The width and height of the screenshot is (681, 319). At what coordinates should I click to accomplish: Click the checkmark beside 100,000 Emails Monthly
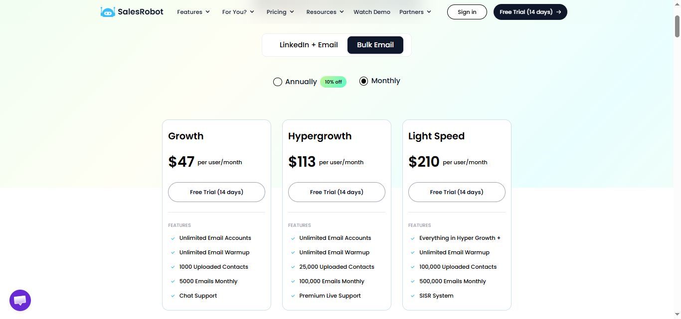(x=293, y=282)
